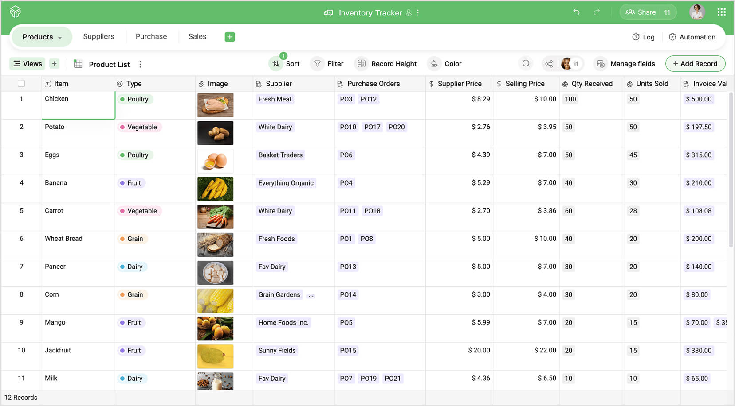
Task: Open the Sort panel icon
Action: click(275, 63)
